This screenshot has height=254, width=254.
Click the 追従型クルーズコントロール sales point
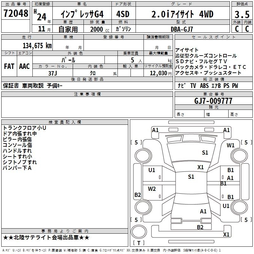(206, 56)
